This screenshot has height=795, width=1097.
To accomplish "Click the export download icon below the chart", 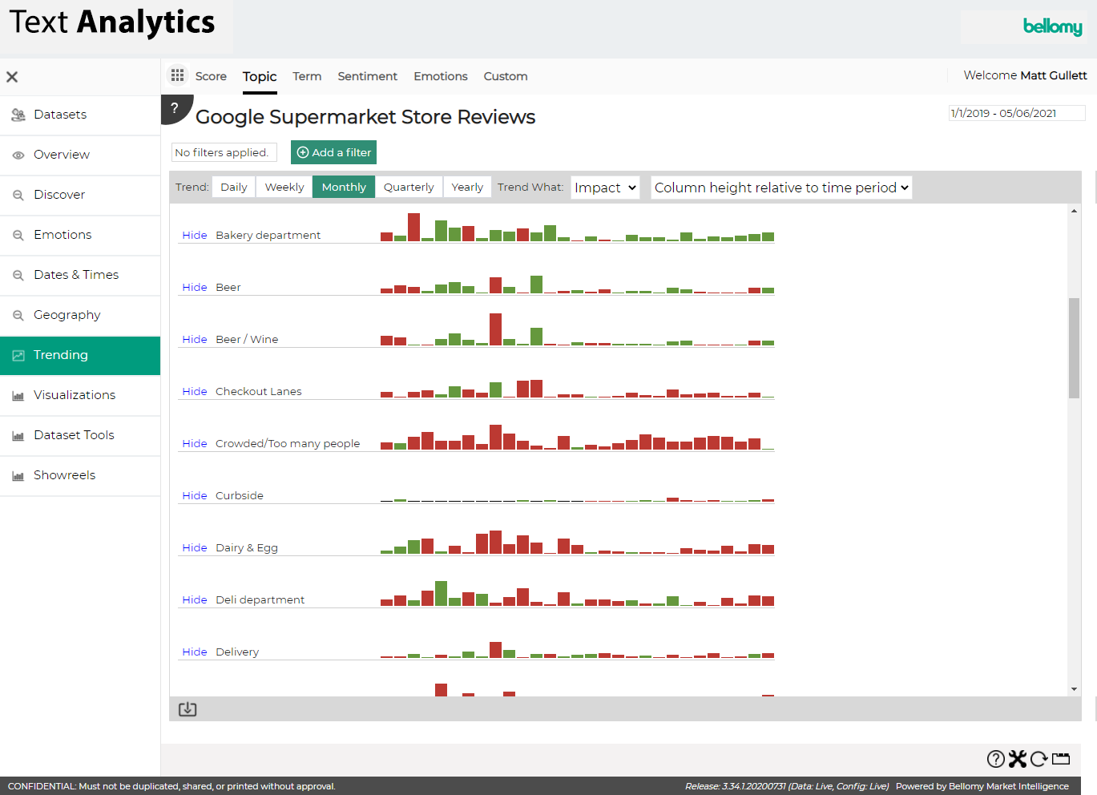I will [x=188, y=709].
